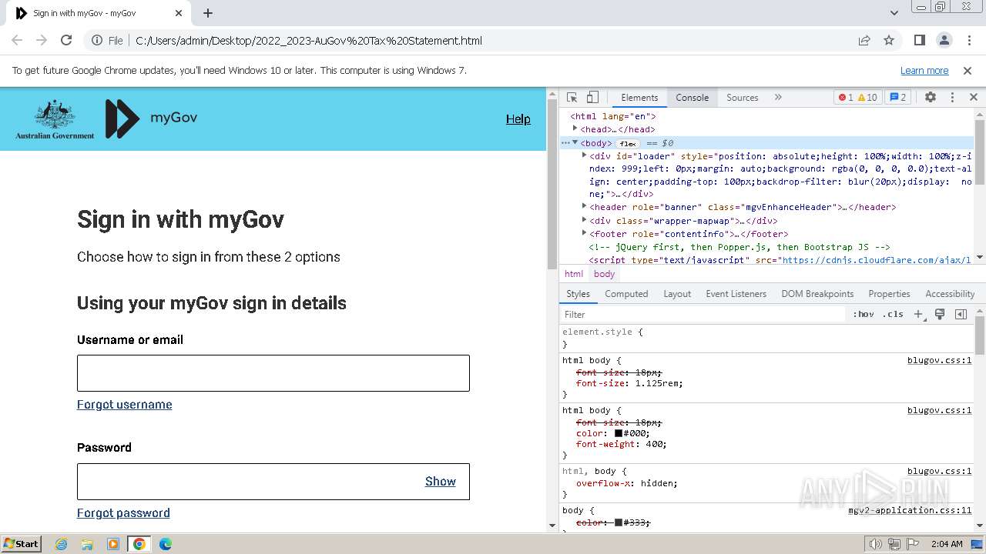Open DevTools settings gear
986x554 pixels.
[x=931, y=98]
